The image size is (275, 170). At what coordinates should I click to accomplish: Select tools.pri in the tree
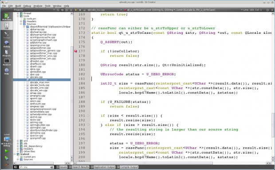(x=31, y=19)
